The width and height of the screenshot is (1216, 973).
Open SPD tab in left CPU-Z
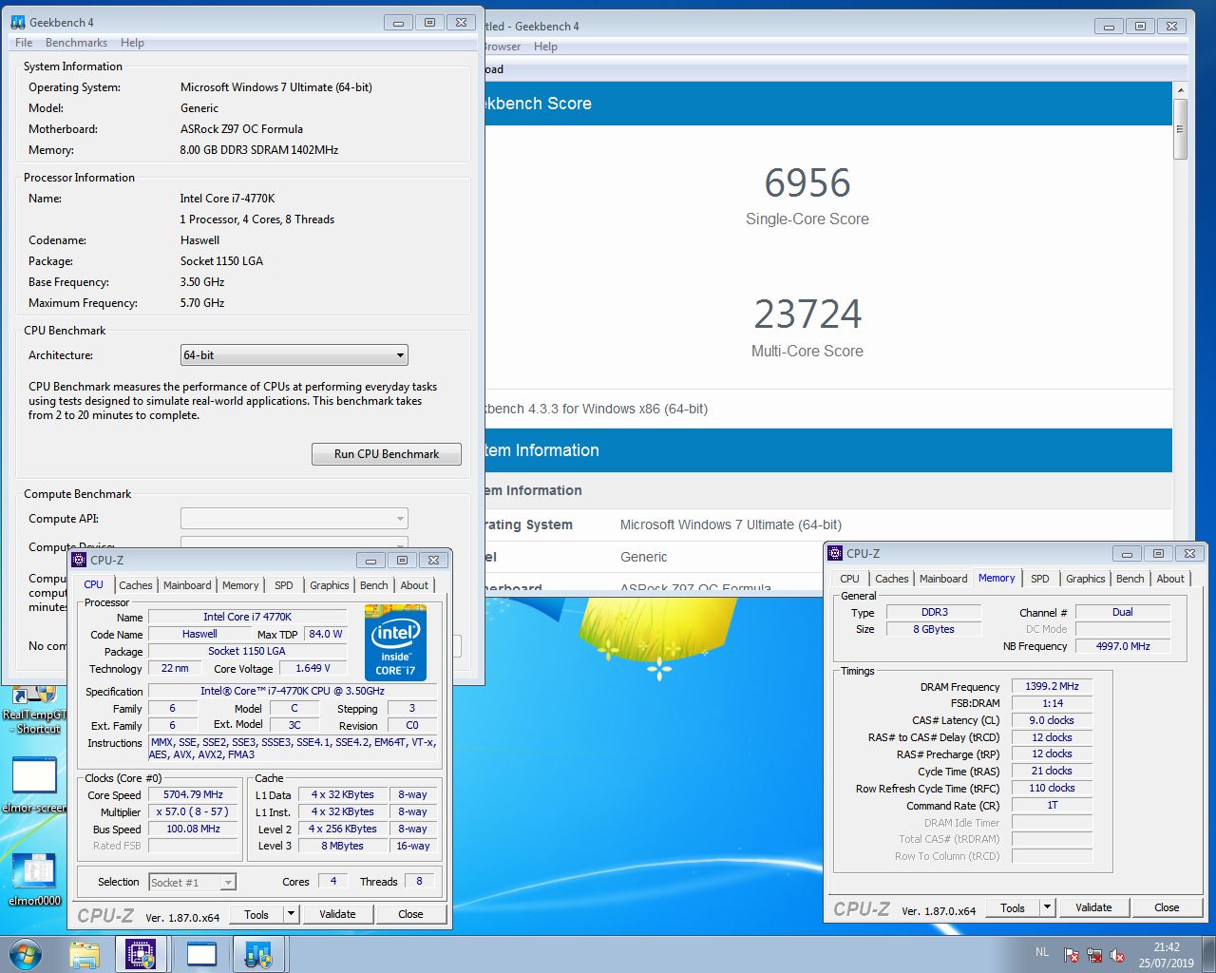pos(283,585)
